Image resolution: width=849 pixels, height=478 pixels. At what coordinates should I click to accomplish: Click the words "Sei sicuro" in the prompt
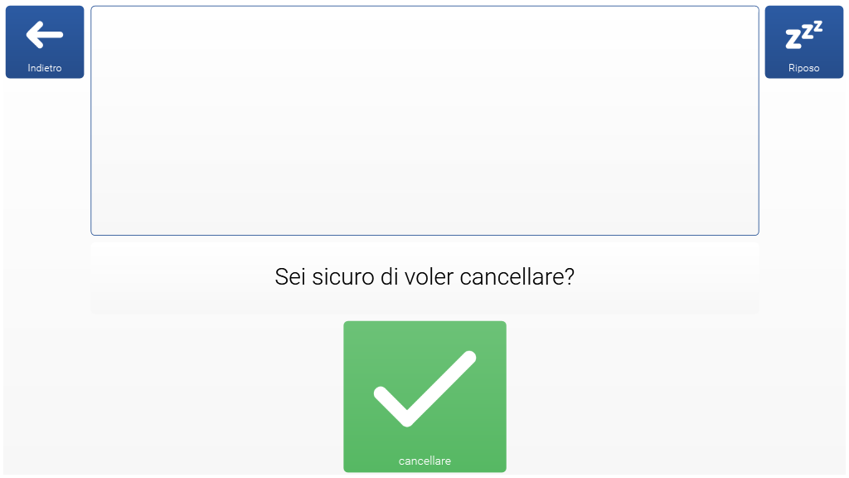coord(324,277)
